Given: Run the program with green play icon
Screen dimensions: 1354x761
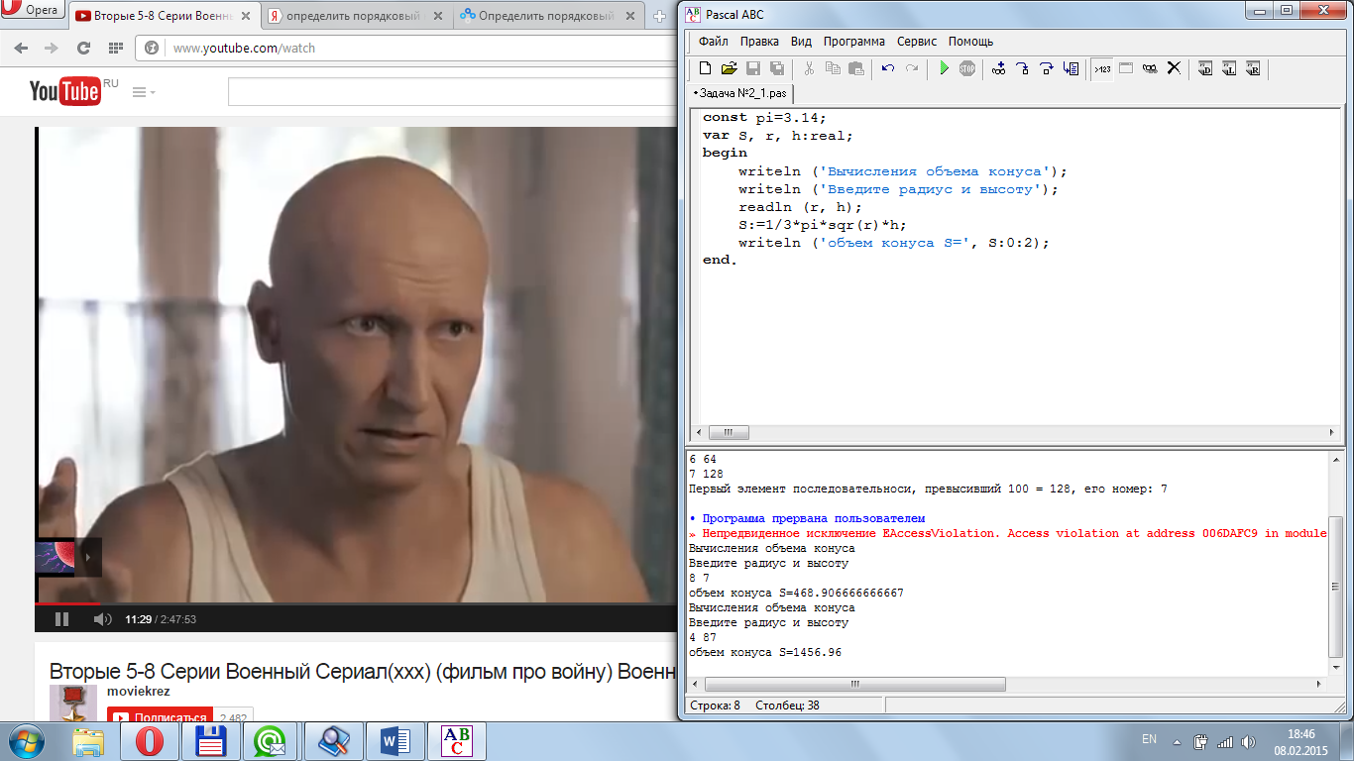Looking at the screenshot, I should (944, 68).
